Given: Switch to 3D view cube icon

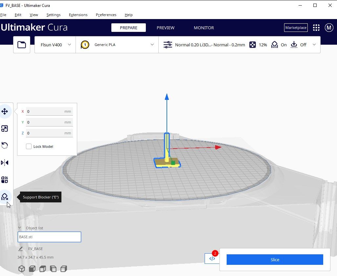Looking at the screenshot, I should click(x=22, y=269).
